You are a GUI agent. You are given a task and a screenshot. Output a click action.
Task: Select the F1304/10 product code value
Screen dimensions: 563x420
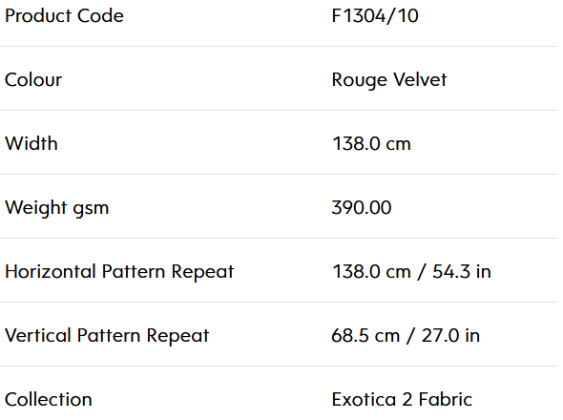(375, 16)
